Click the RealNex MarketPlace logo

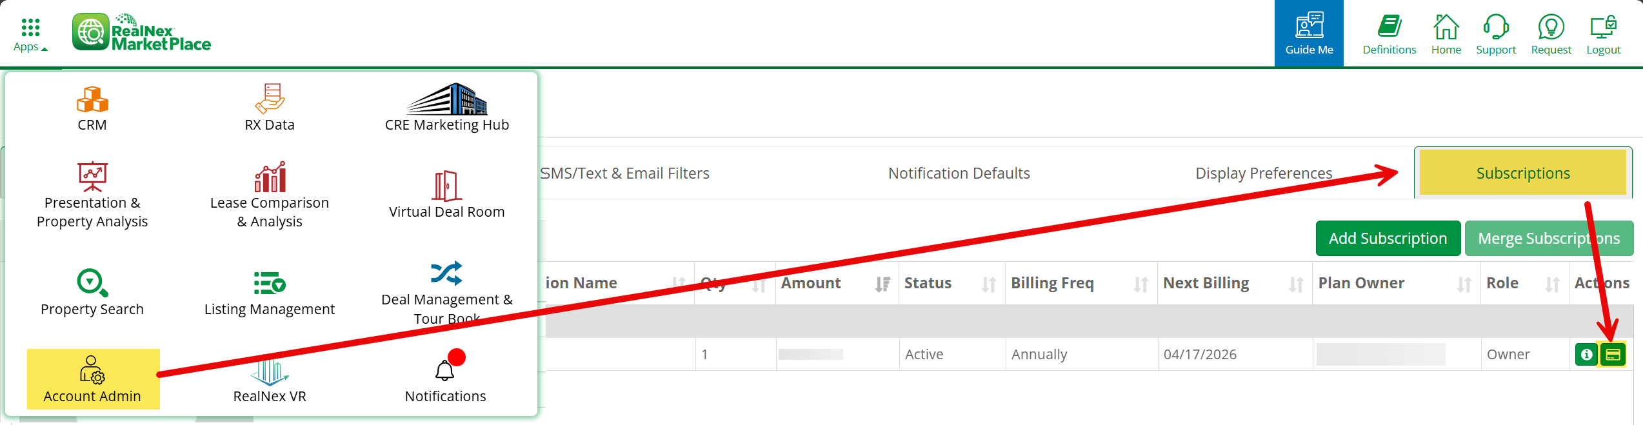click(142, 32)
